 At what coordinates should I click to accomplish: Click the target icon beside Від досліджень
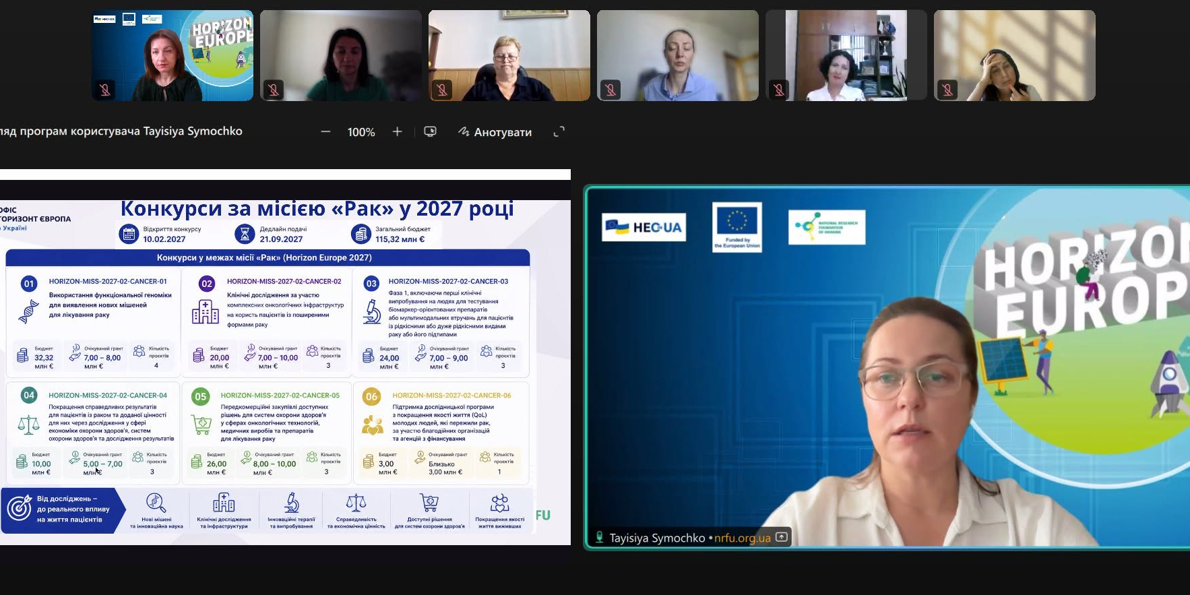pyautogui.click(x=19, y=508)
